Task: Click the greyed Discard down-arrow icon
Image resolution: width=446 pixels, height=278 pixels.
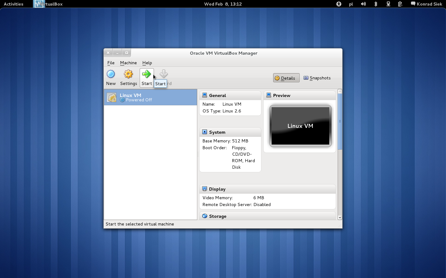Action: point(164,74)
